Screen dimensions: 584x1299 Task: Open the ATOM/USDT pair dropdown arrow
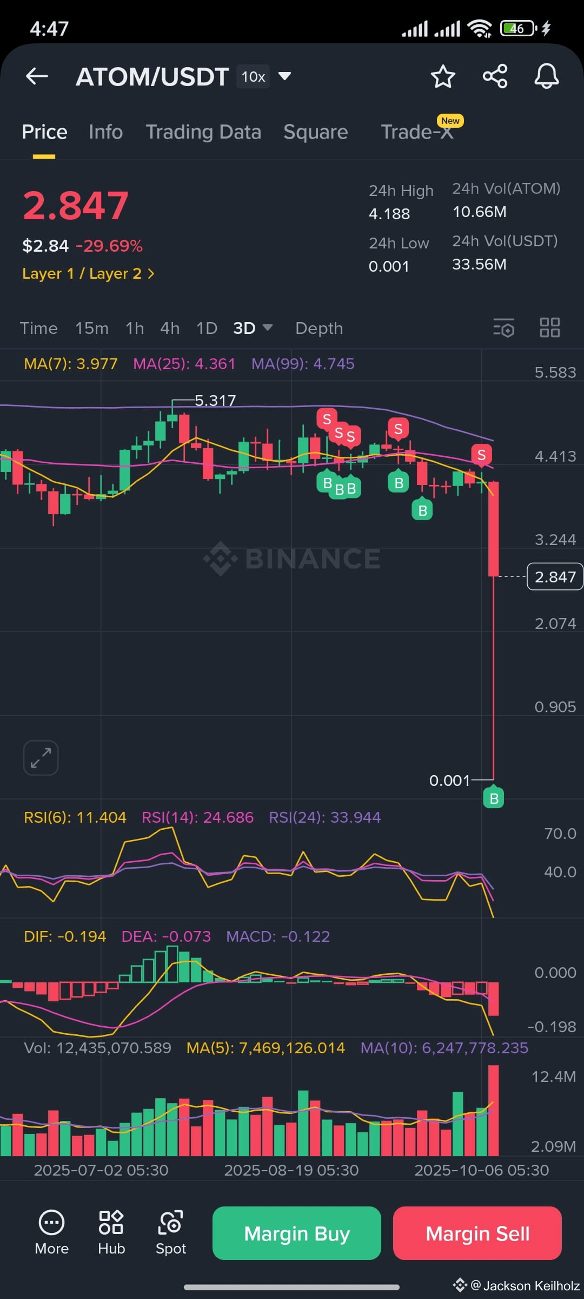(284, 76)
